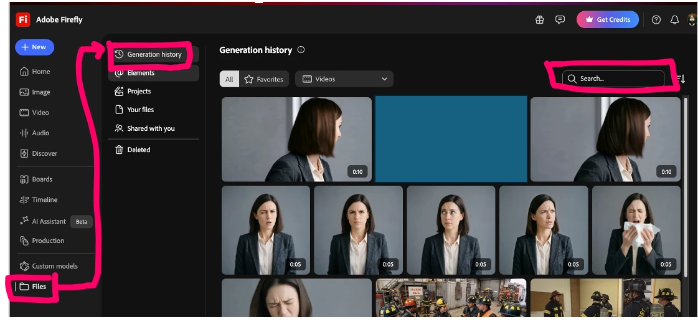Open the notifications bell icon
Image resolution: width=698 pixels, height=324 pixels.
675,19
